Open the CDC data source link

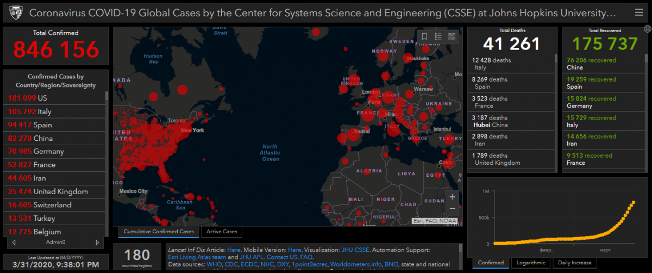232,264
